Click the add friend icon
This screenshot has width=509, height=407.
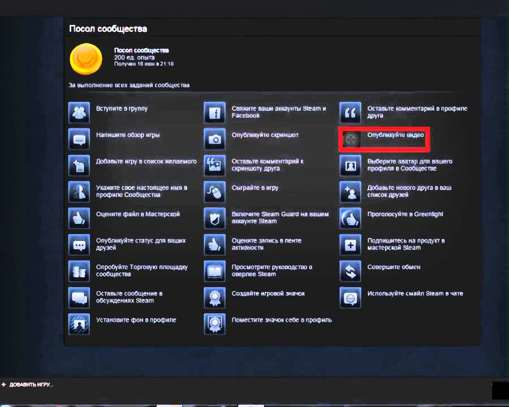coord(350,192)
